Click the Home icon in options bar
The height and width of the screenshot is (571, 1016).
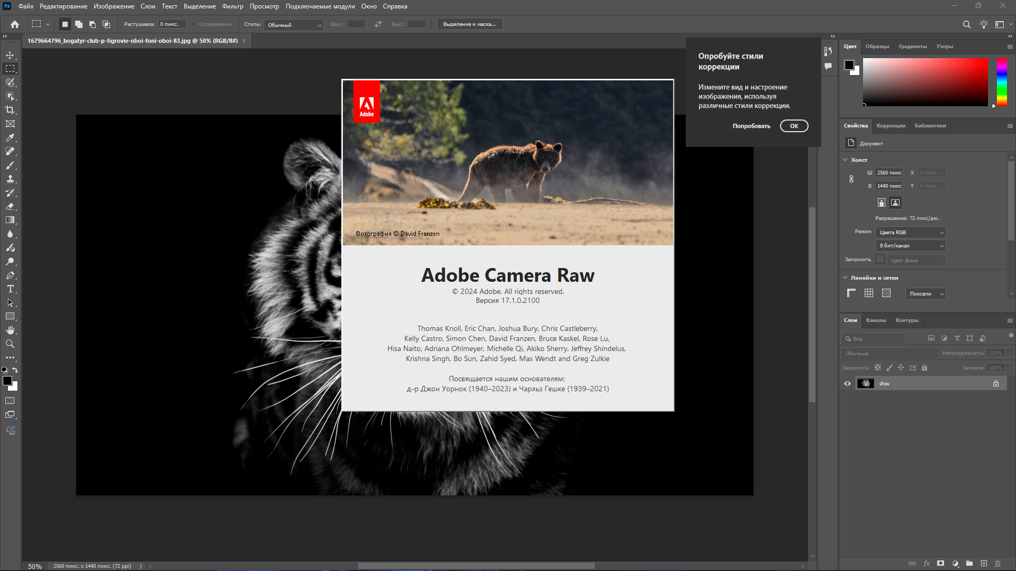point(15,24)
